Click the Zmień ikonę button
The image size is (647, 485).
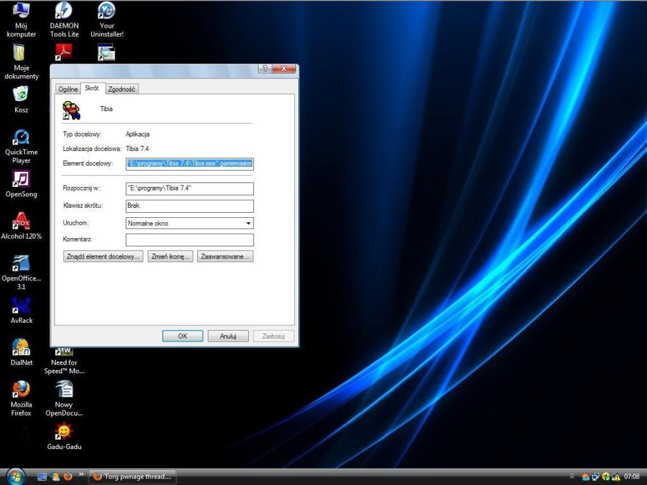click(171, 256)
